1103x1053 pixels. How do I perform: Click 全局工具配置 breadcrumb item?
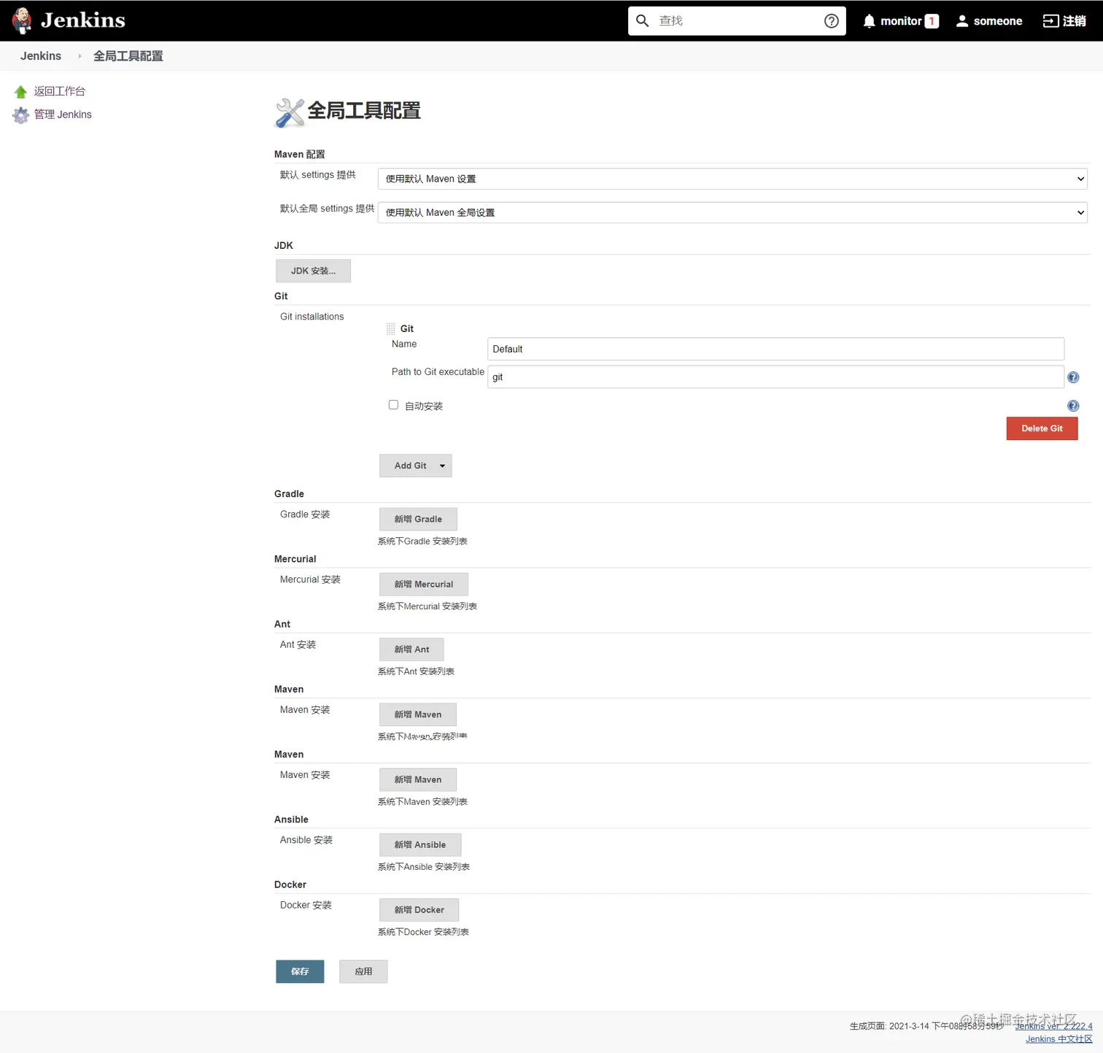pos(128,56)
